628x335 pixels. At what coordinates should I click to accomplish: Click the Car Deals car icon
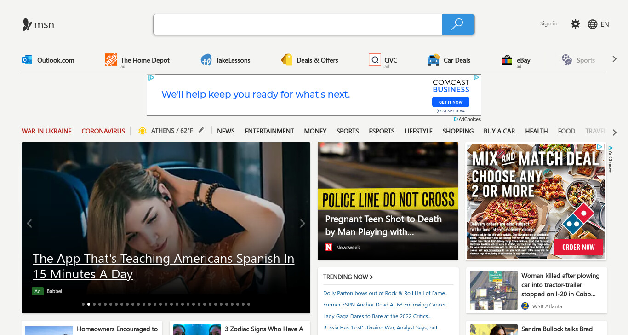point(434,60)
